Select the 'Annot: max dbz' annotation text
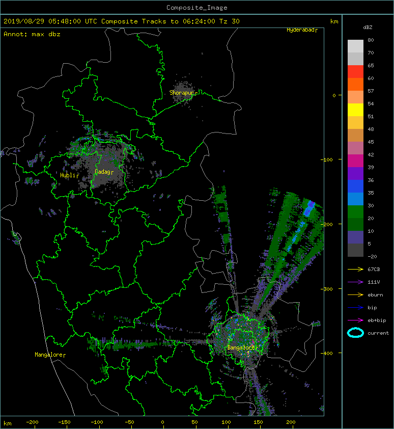 point(32,34)
